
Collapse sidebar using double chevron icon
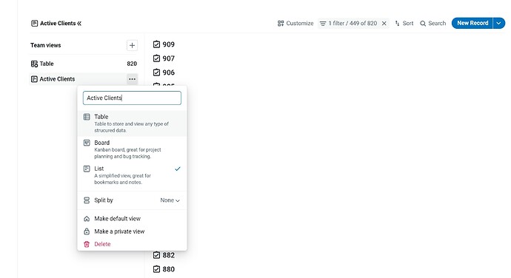click(x=79, y=24)
